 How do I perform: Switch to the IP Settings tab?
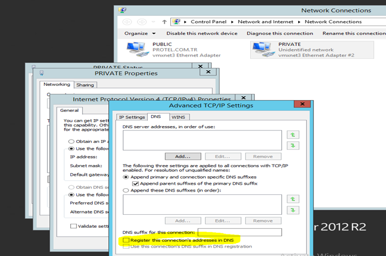[131, 117]
